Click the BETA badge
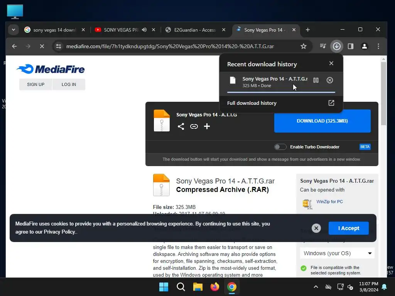395x296 pixels. [x=365, y=147]
